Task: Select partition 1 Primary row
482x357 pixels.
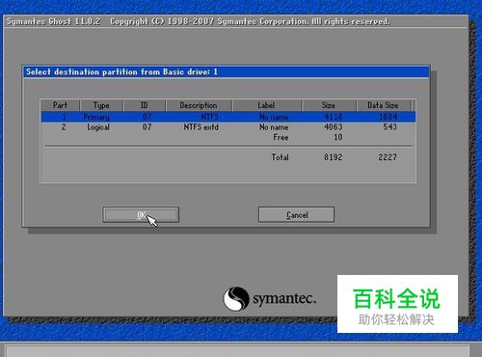Action: click(x=228, y=117)
